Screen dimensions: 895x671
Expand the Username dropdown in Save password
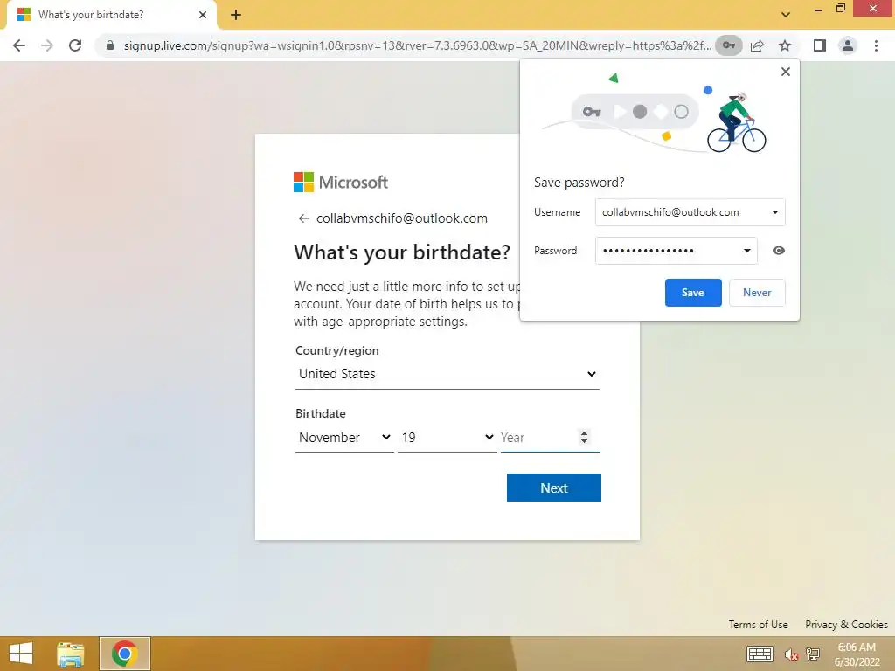tap(775, 212)
